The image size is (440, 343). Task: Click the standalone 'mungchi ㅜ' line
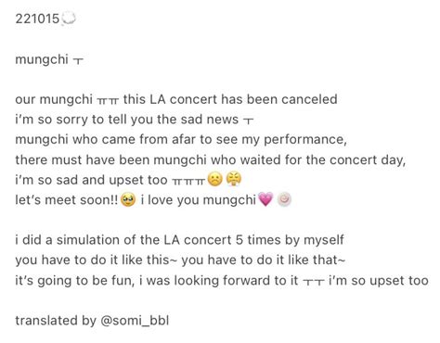[x=49, y=59]
